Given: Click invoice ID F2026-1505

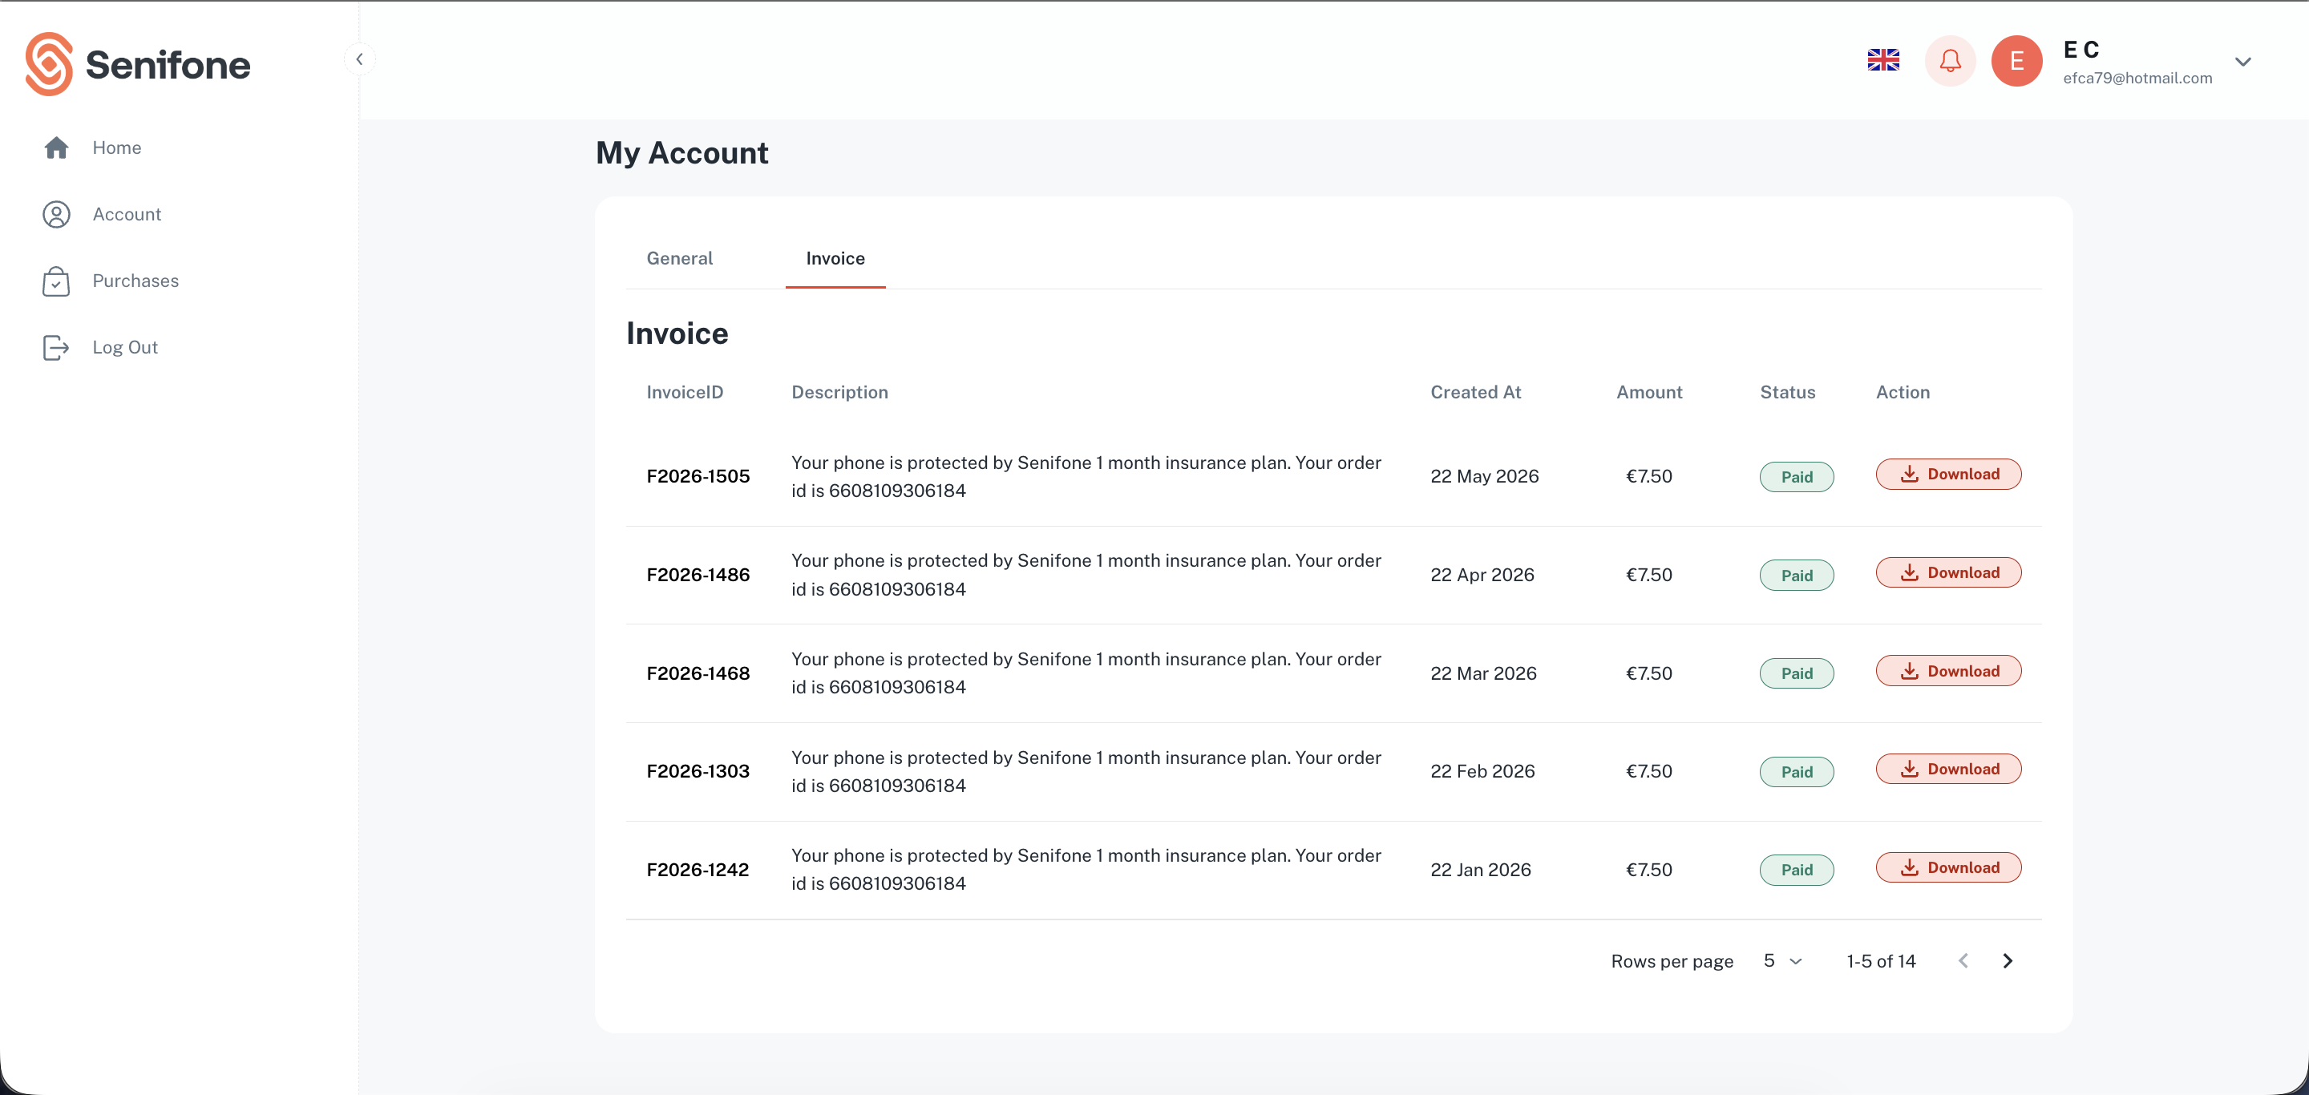Looking at the screenshot, I should (698, 476).
